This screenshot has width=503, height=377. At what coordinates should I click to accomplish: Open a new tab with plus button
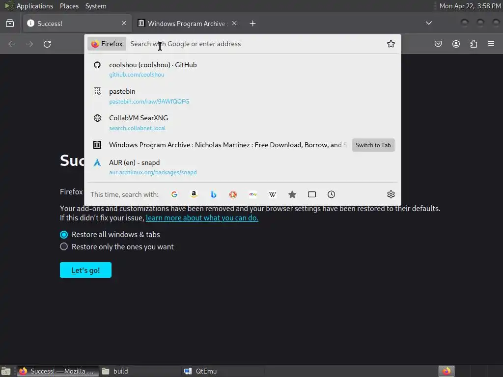253,24
